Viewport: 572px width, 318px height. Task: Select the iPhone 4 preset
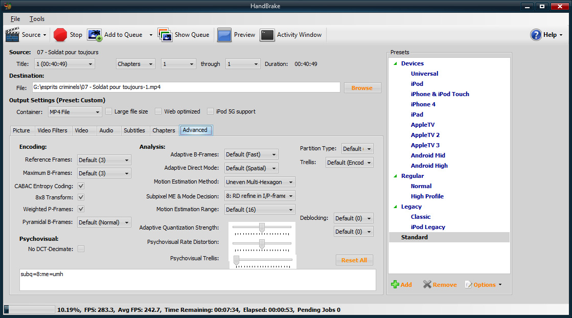pyautogui.click(x=423, y=104)
